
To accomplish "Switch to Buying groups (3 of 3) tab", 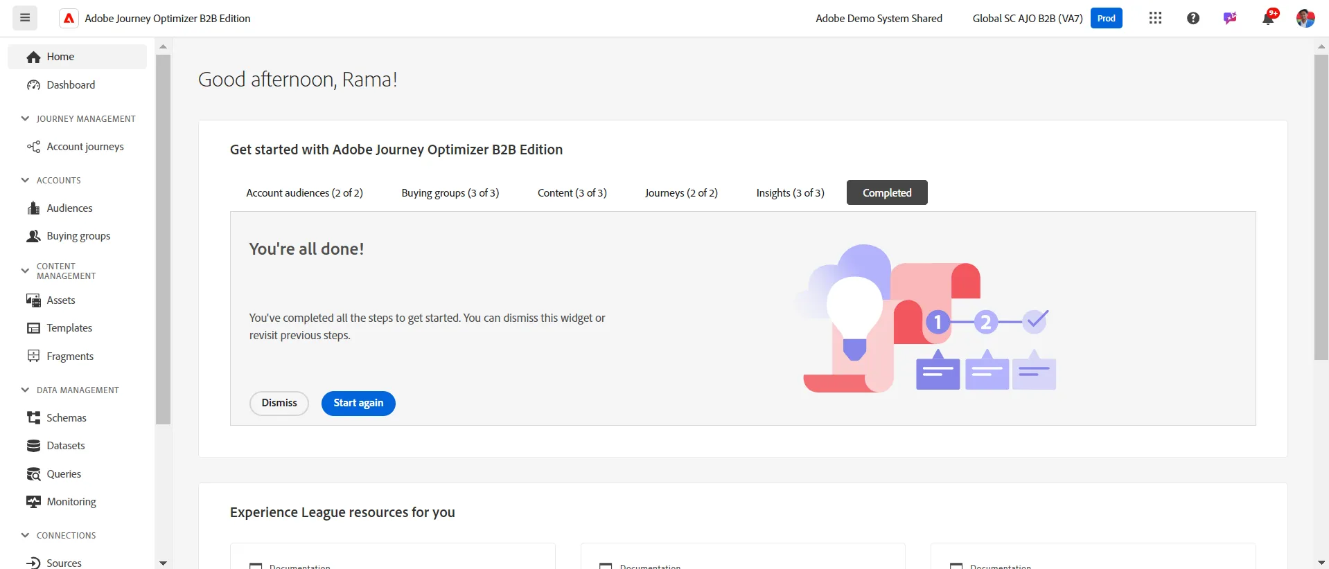I will [450, 193].
